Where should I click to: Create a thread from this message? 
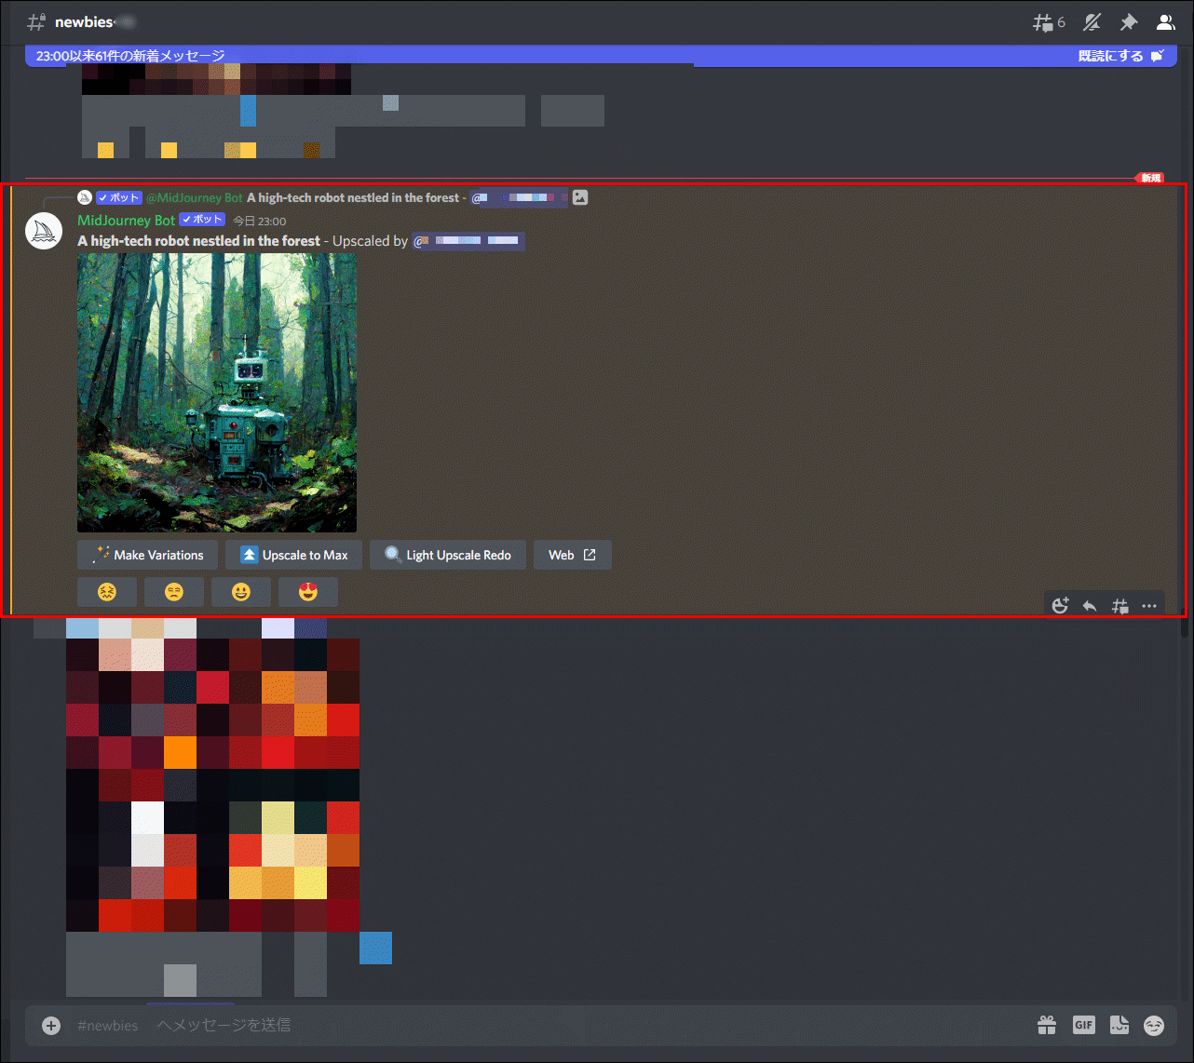click(1119, 606)
